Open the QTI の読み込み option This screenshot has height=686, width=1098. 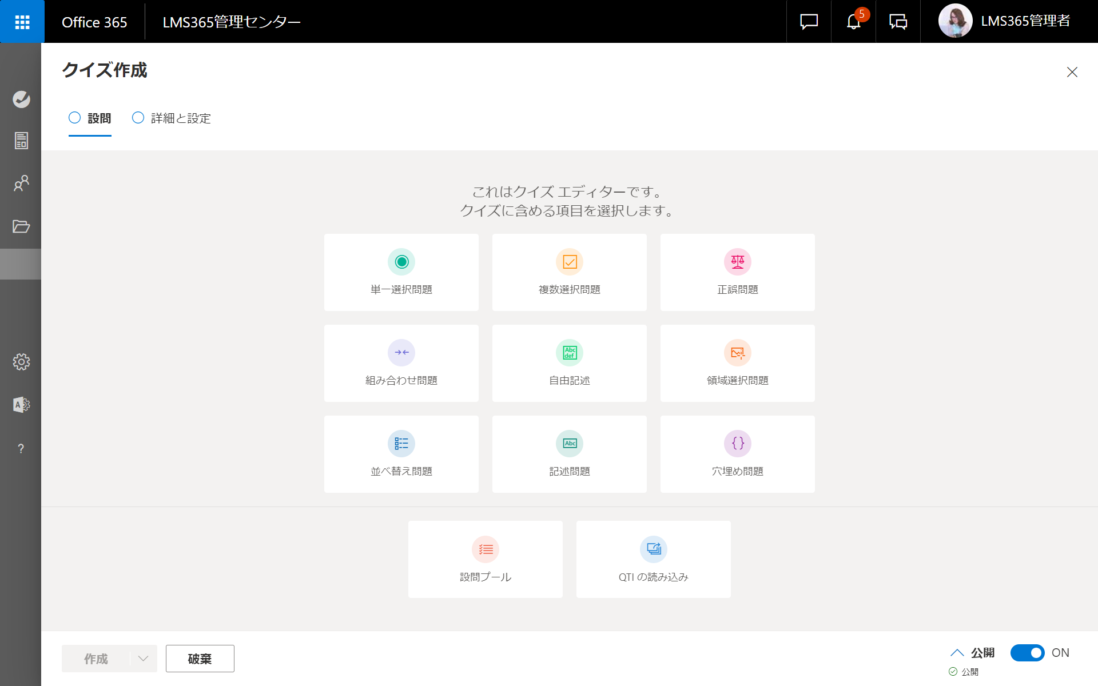coord(654,559)
